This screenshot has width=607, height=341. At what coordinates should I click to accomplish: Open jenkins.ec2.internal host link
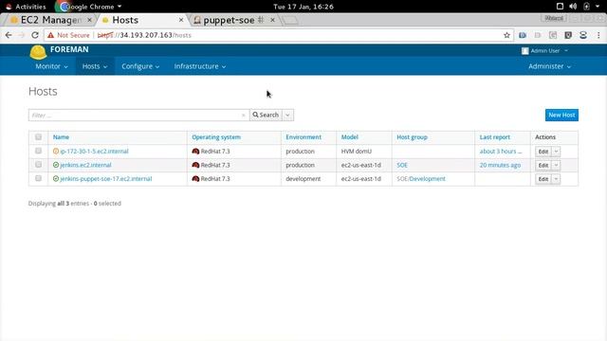[x=85, y=165]
